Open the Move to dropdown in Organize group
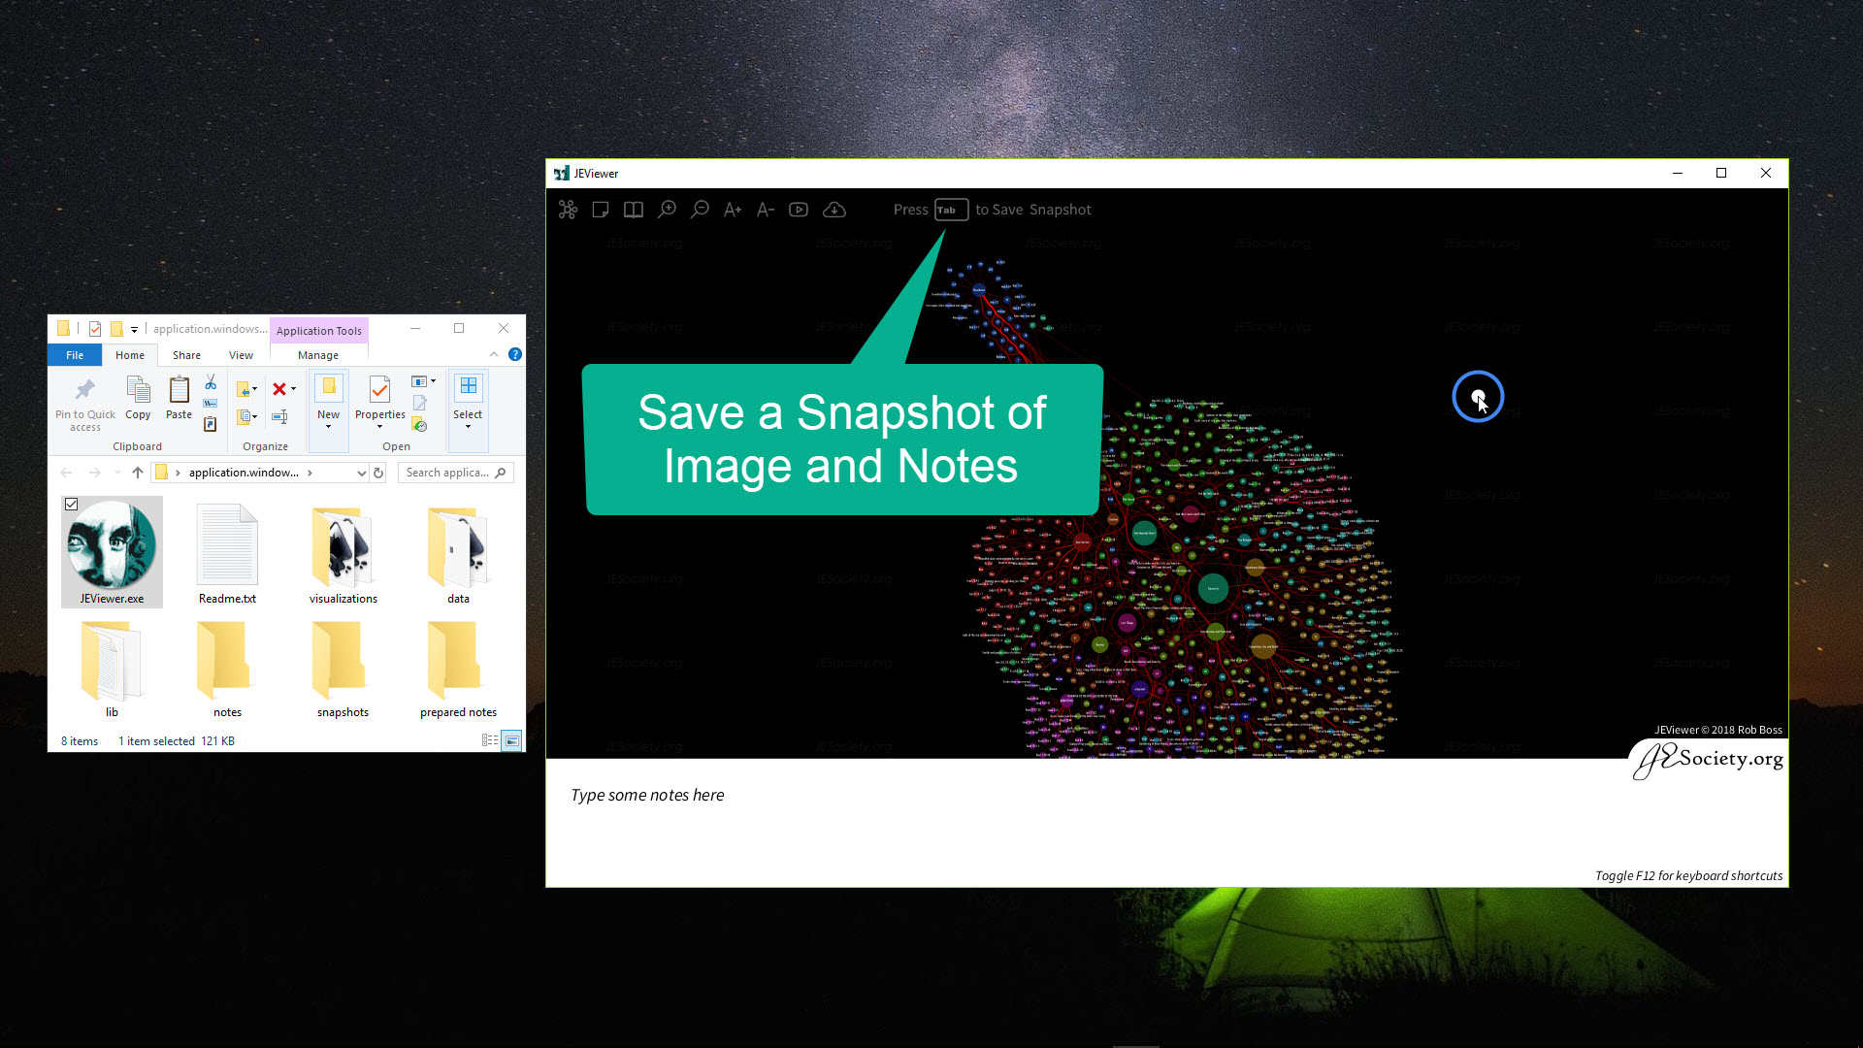 click(x=247, y=389)
